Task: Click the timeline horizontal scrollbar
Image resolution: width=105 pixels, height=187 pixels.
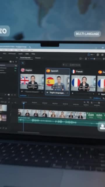Action: (x=29, y=132)
